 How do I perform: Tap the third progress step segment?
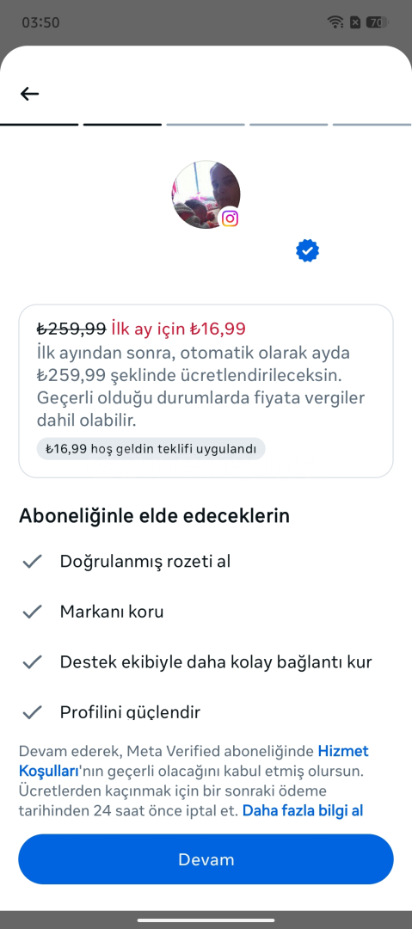pyautogui.click(x=205, y=125)
